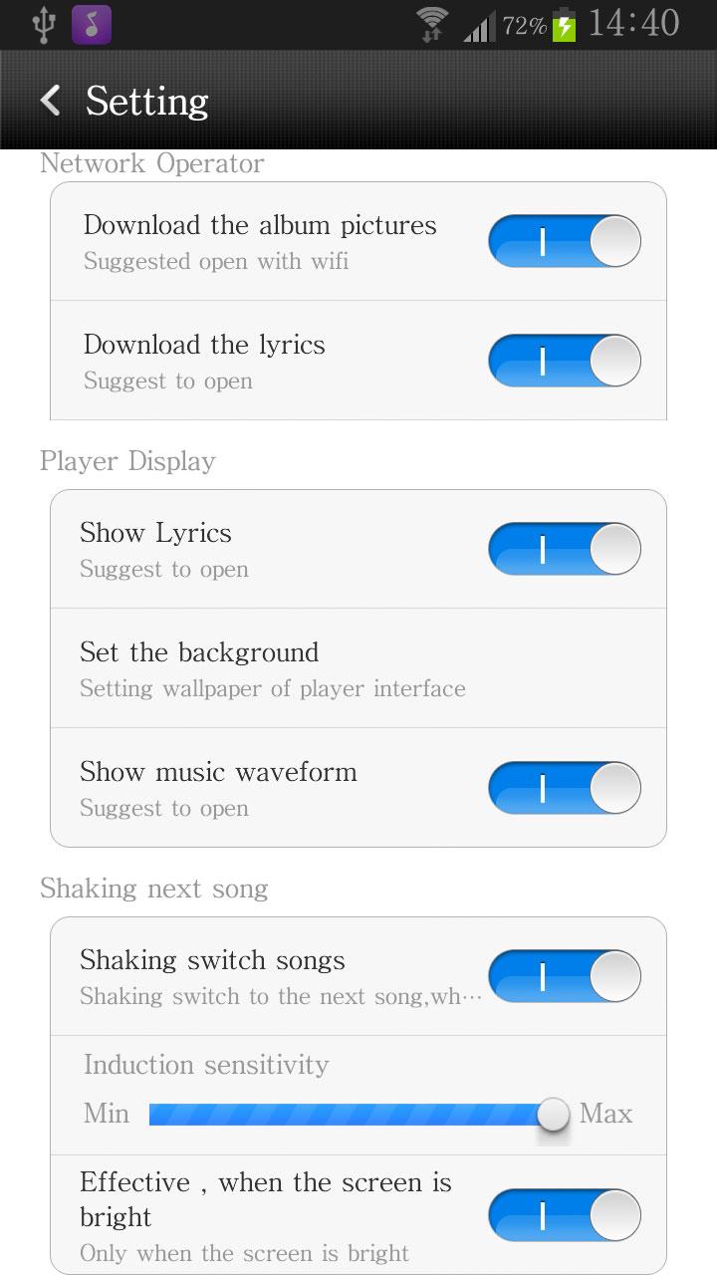Tap the battery charging indicator icon
This screenshot has height=1275, width=717.
(x=565, y=24)
